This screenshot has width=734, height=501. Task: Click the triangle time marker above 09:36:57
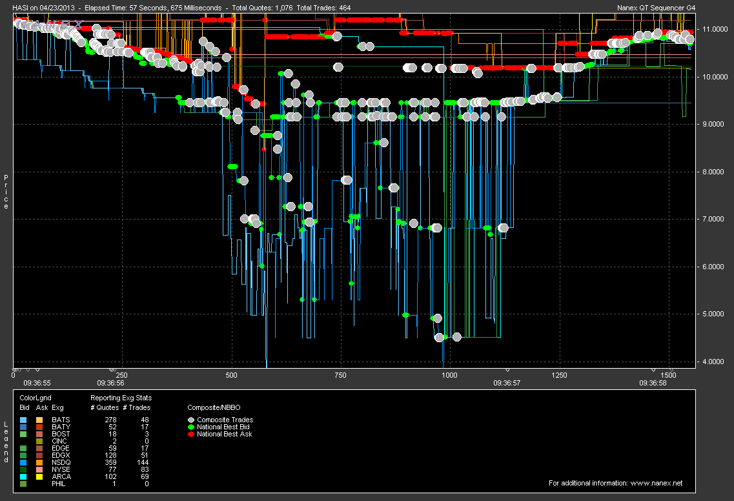507,371
